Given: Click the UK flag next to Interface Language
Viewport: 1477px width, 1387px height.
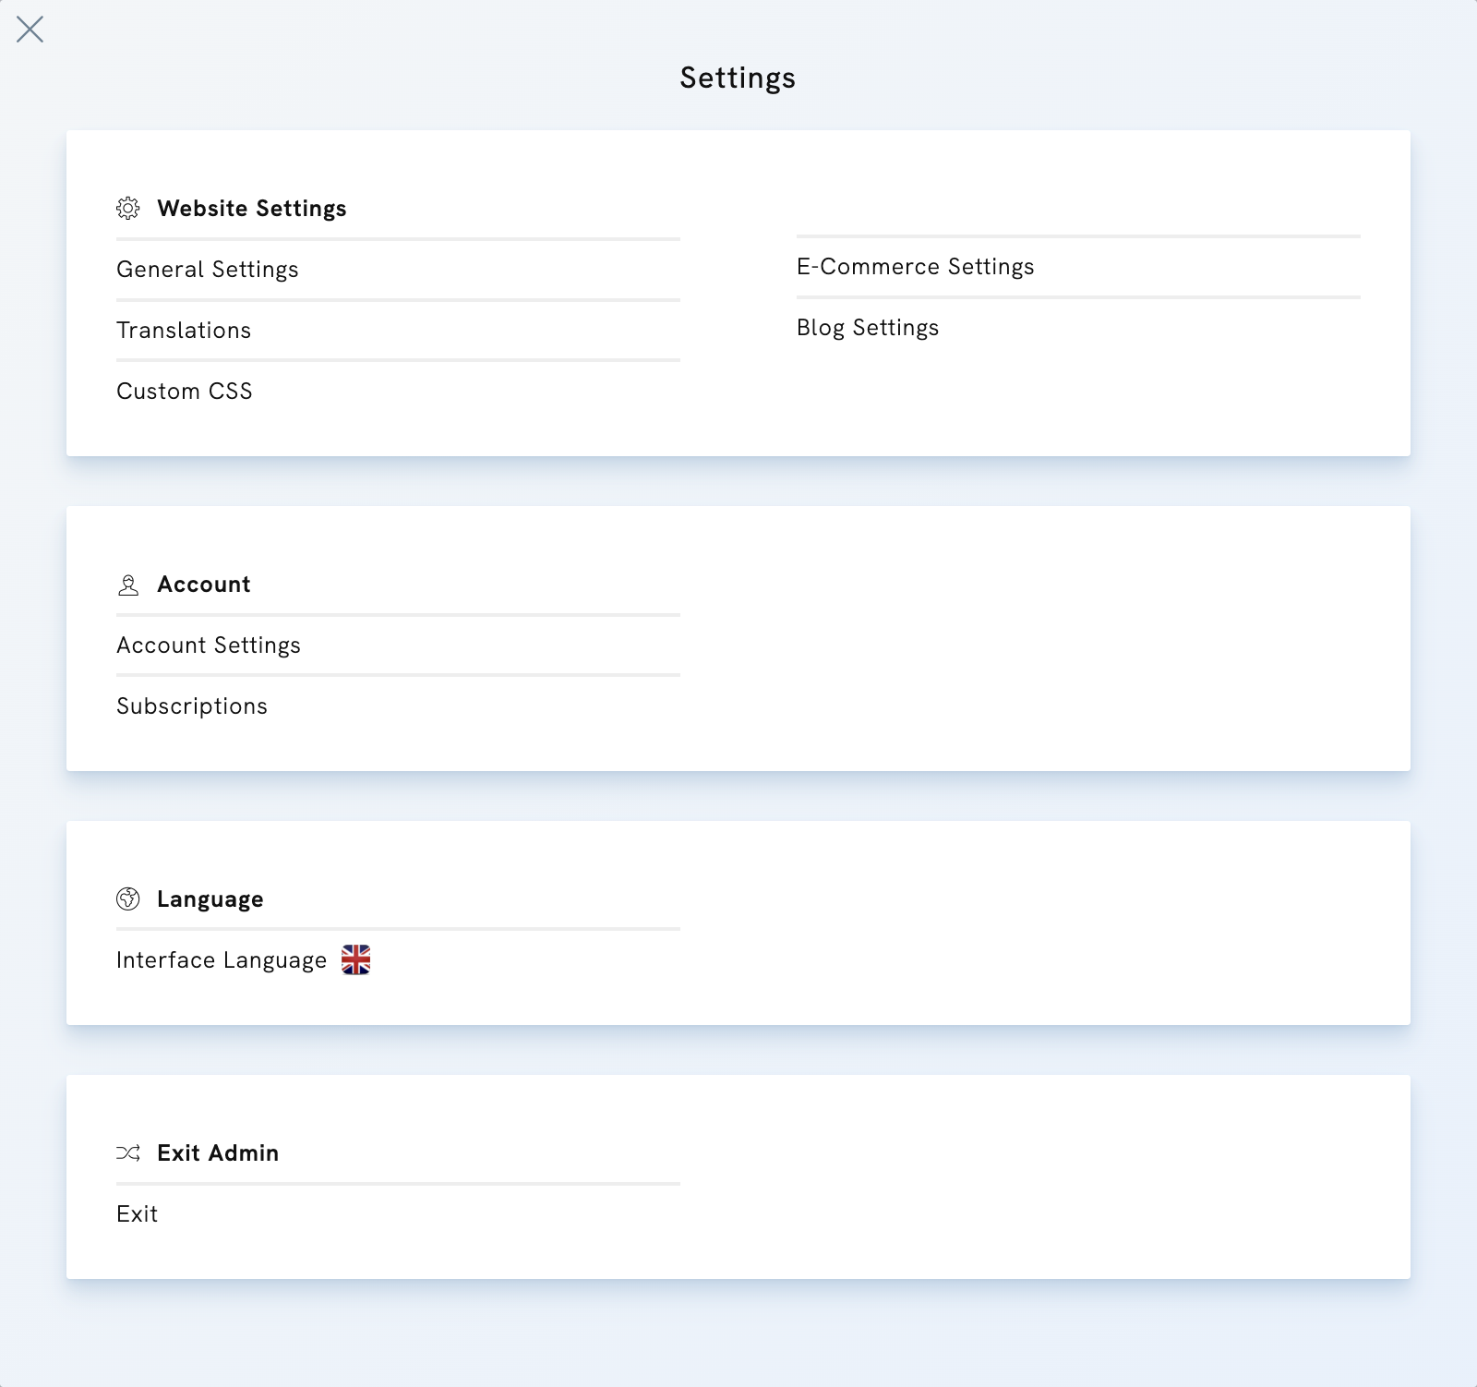Looking at the screenshot, I should [355, 960].
